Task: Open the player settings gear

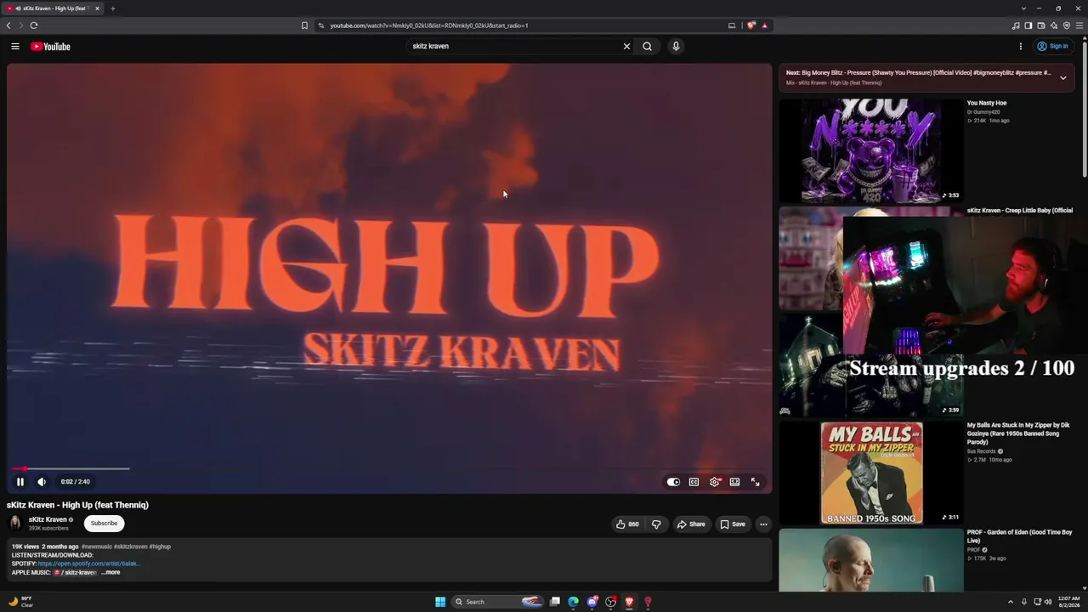Action: pyautogui.click(x=715, y=482)
